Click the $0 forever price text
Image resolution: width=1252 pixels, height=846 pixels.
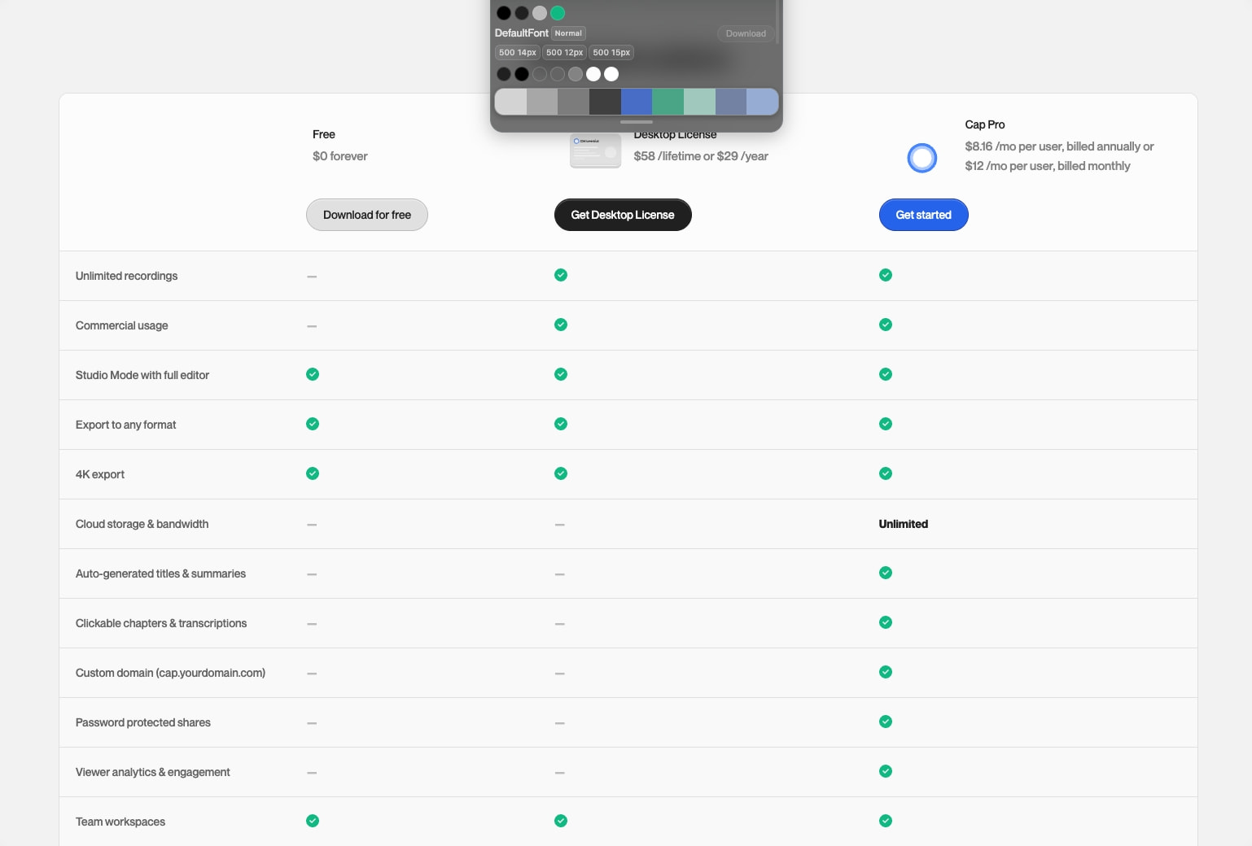click(340, 156)
